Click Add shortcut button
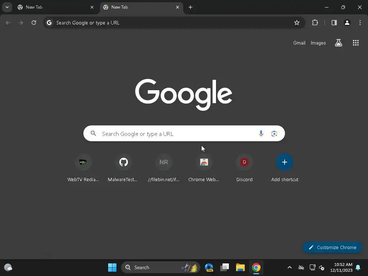This screenshot has height=276, width=368. [285, 168]
